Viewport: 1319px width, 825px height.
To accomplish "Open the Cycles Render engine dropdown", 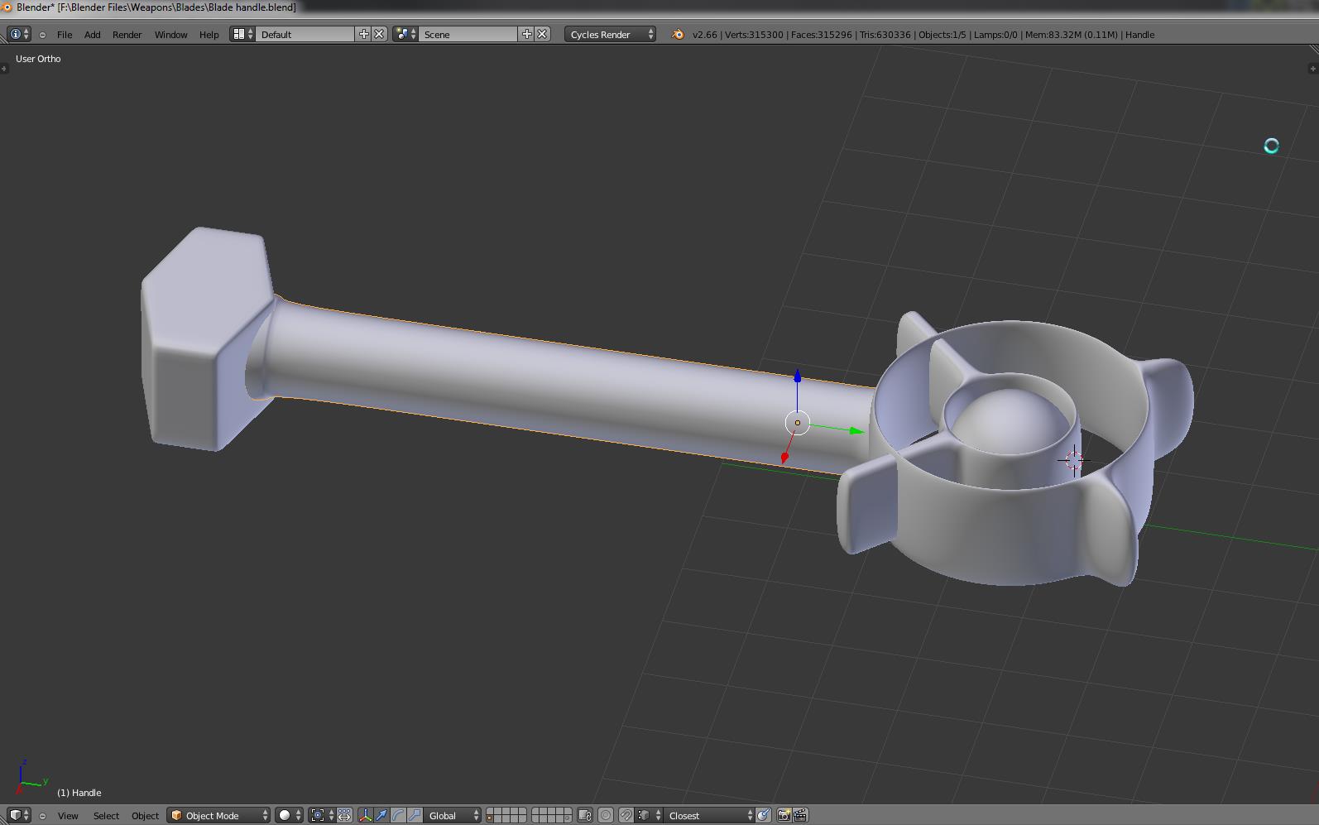I will (610, 34).
